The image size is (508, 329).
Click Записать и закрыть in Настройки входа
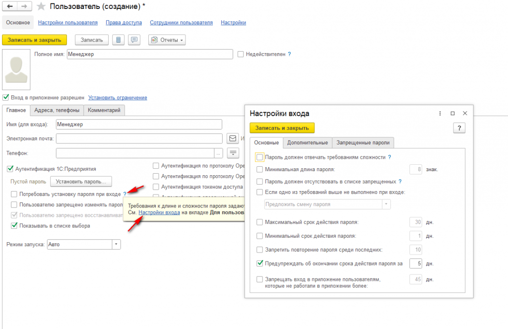pos(282,128)
